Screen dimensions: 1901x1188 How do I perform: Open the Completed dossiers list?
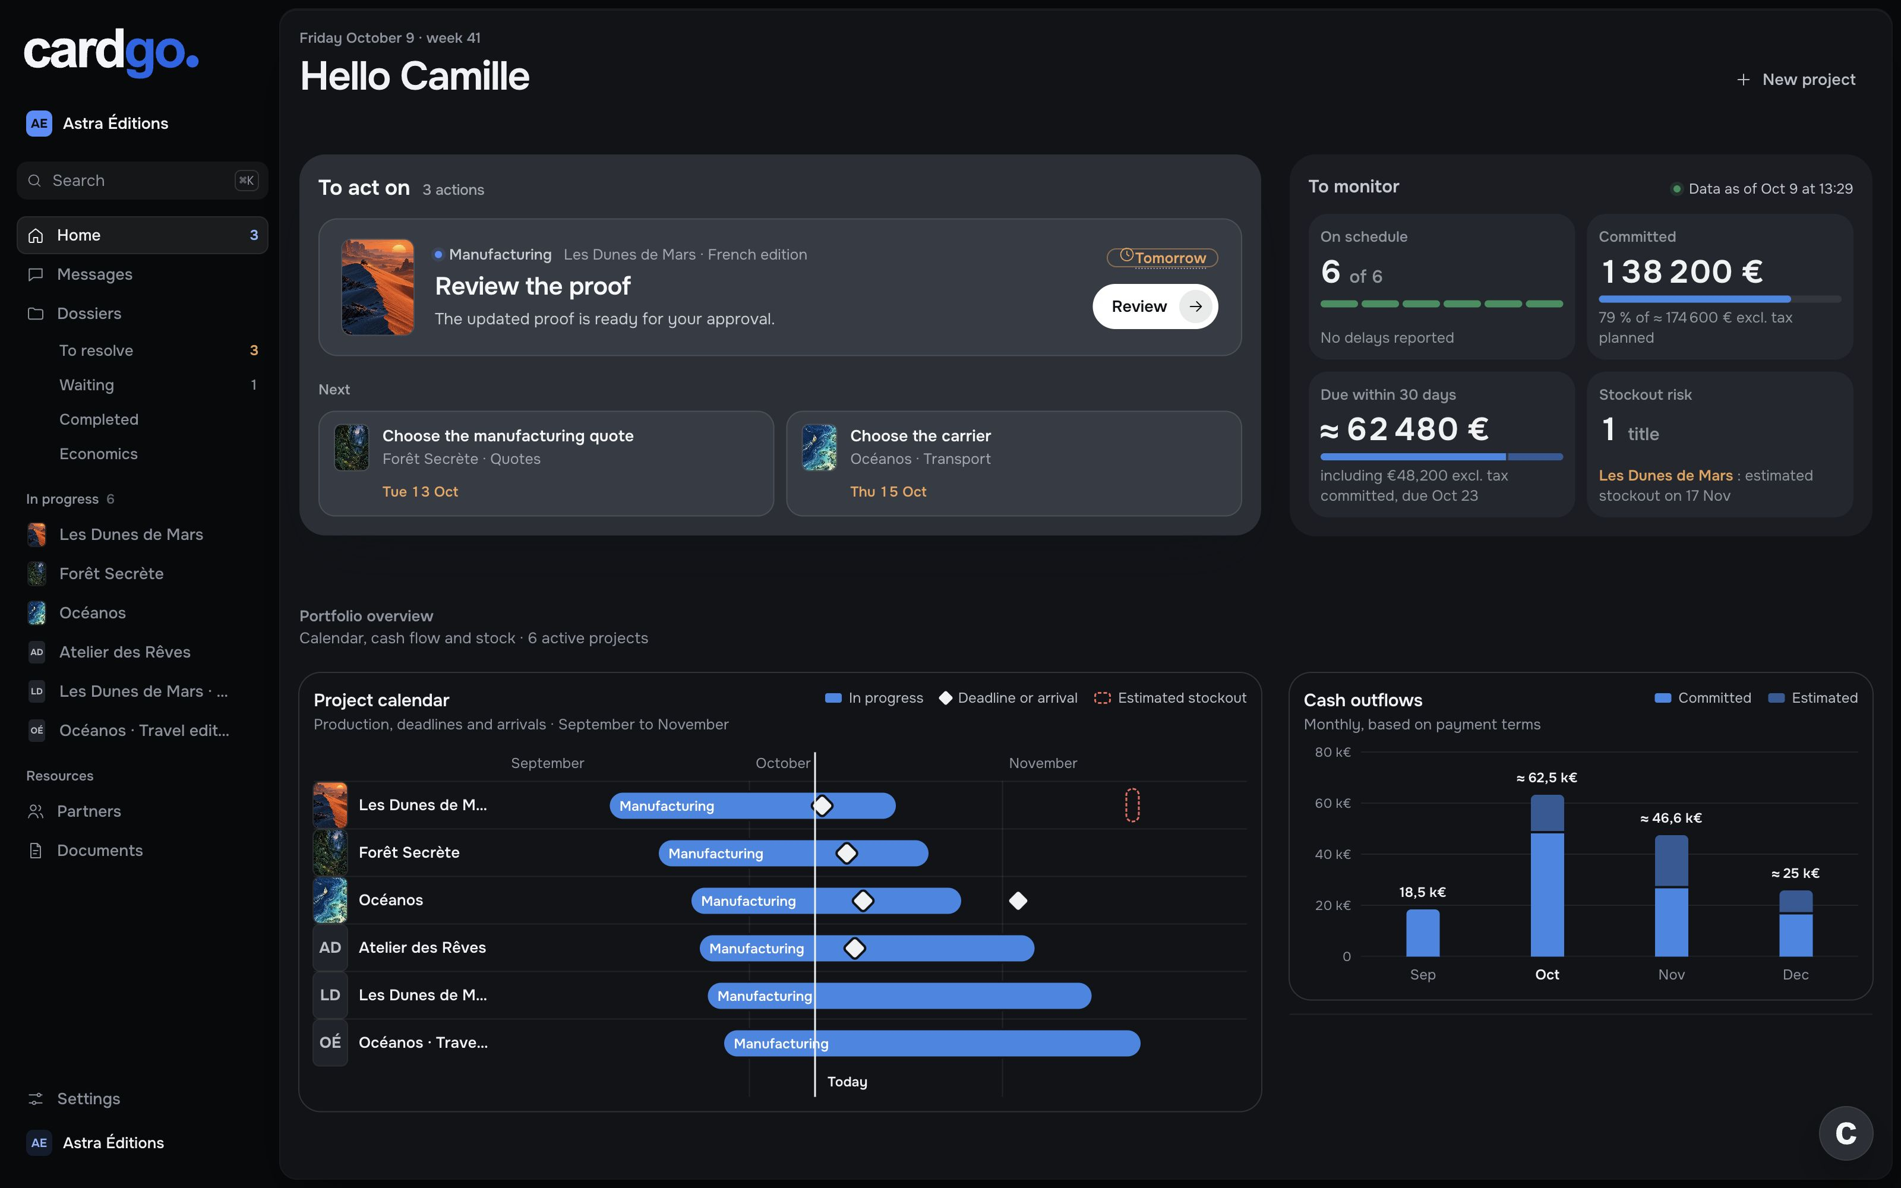tap(142, 419)
